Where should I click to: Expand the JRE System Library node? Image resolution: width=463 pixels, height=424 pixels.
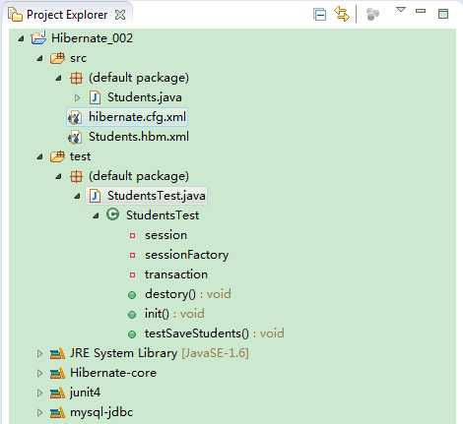pos(39,353)
